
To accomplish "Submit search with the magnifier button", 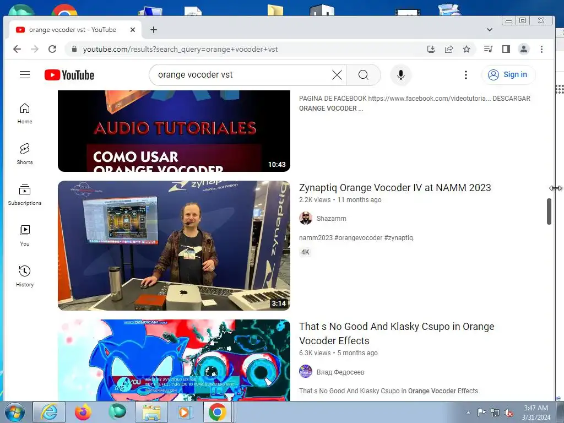I will [364, 75].
